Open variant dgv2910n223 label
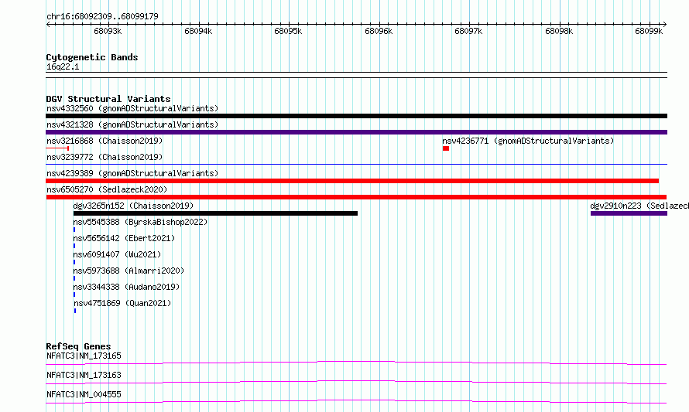Screen dimensions: 689x412 click(639, 206)
